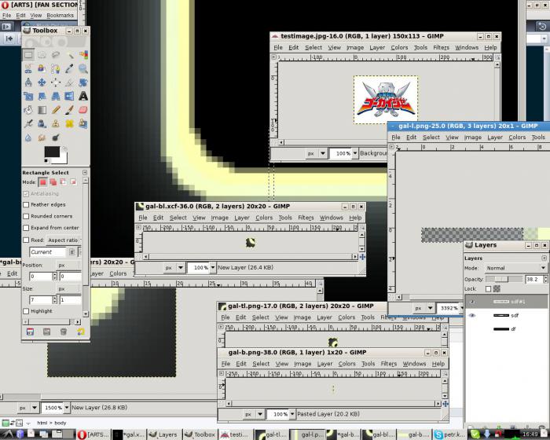Select the Shear tool
Screen dimensions: 550x440
click(x=42, y=96)
